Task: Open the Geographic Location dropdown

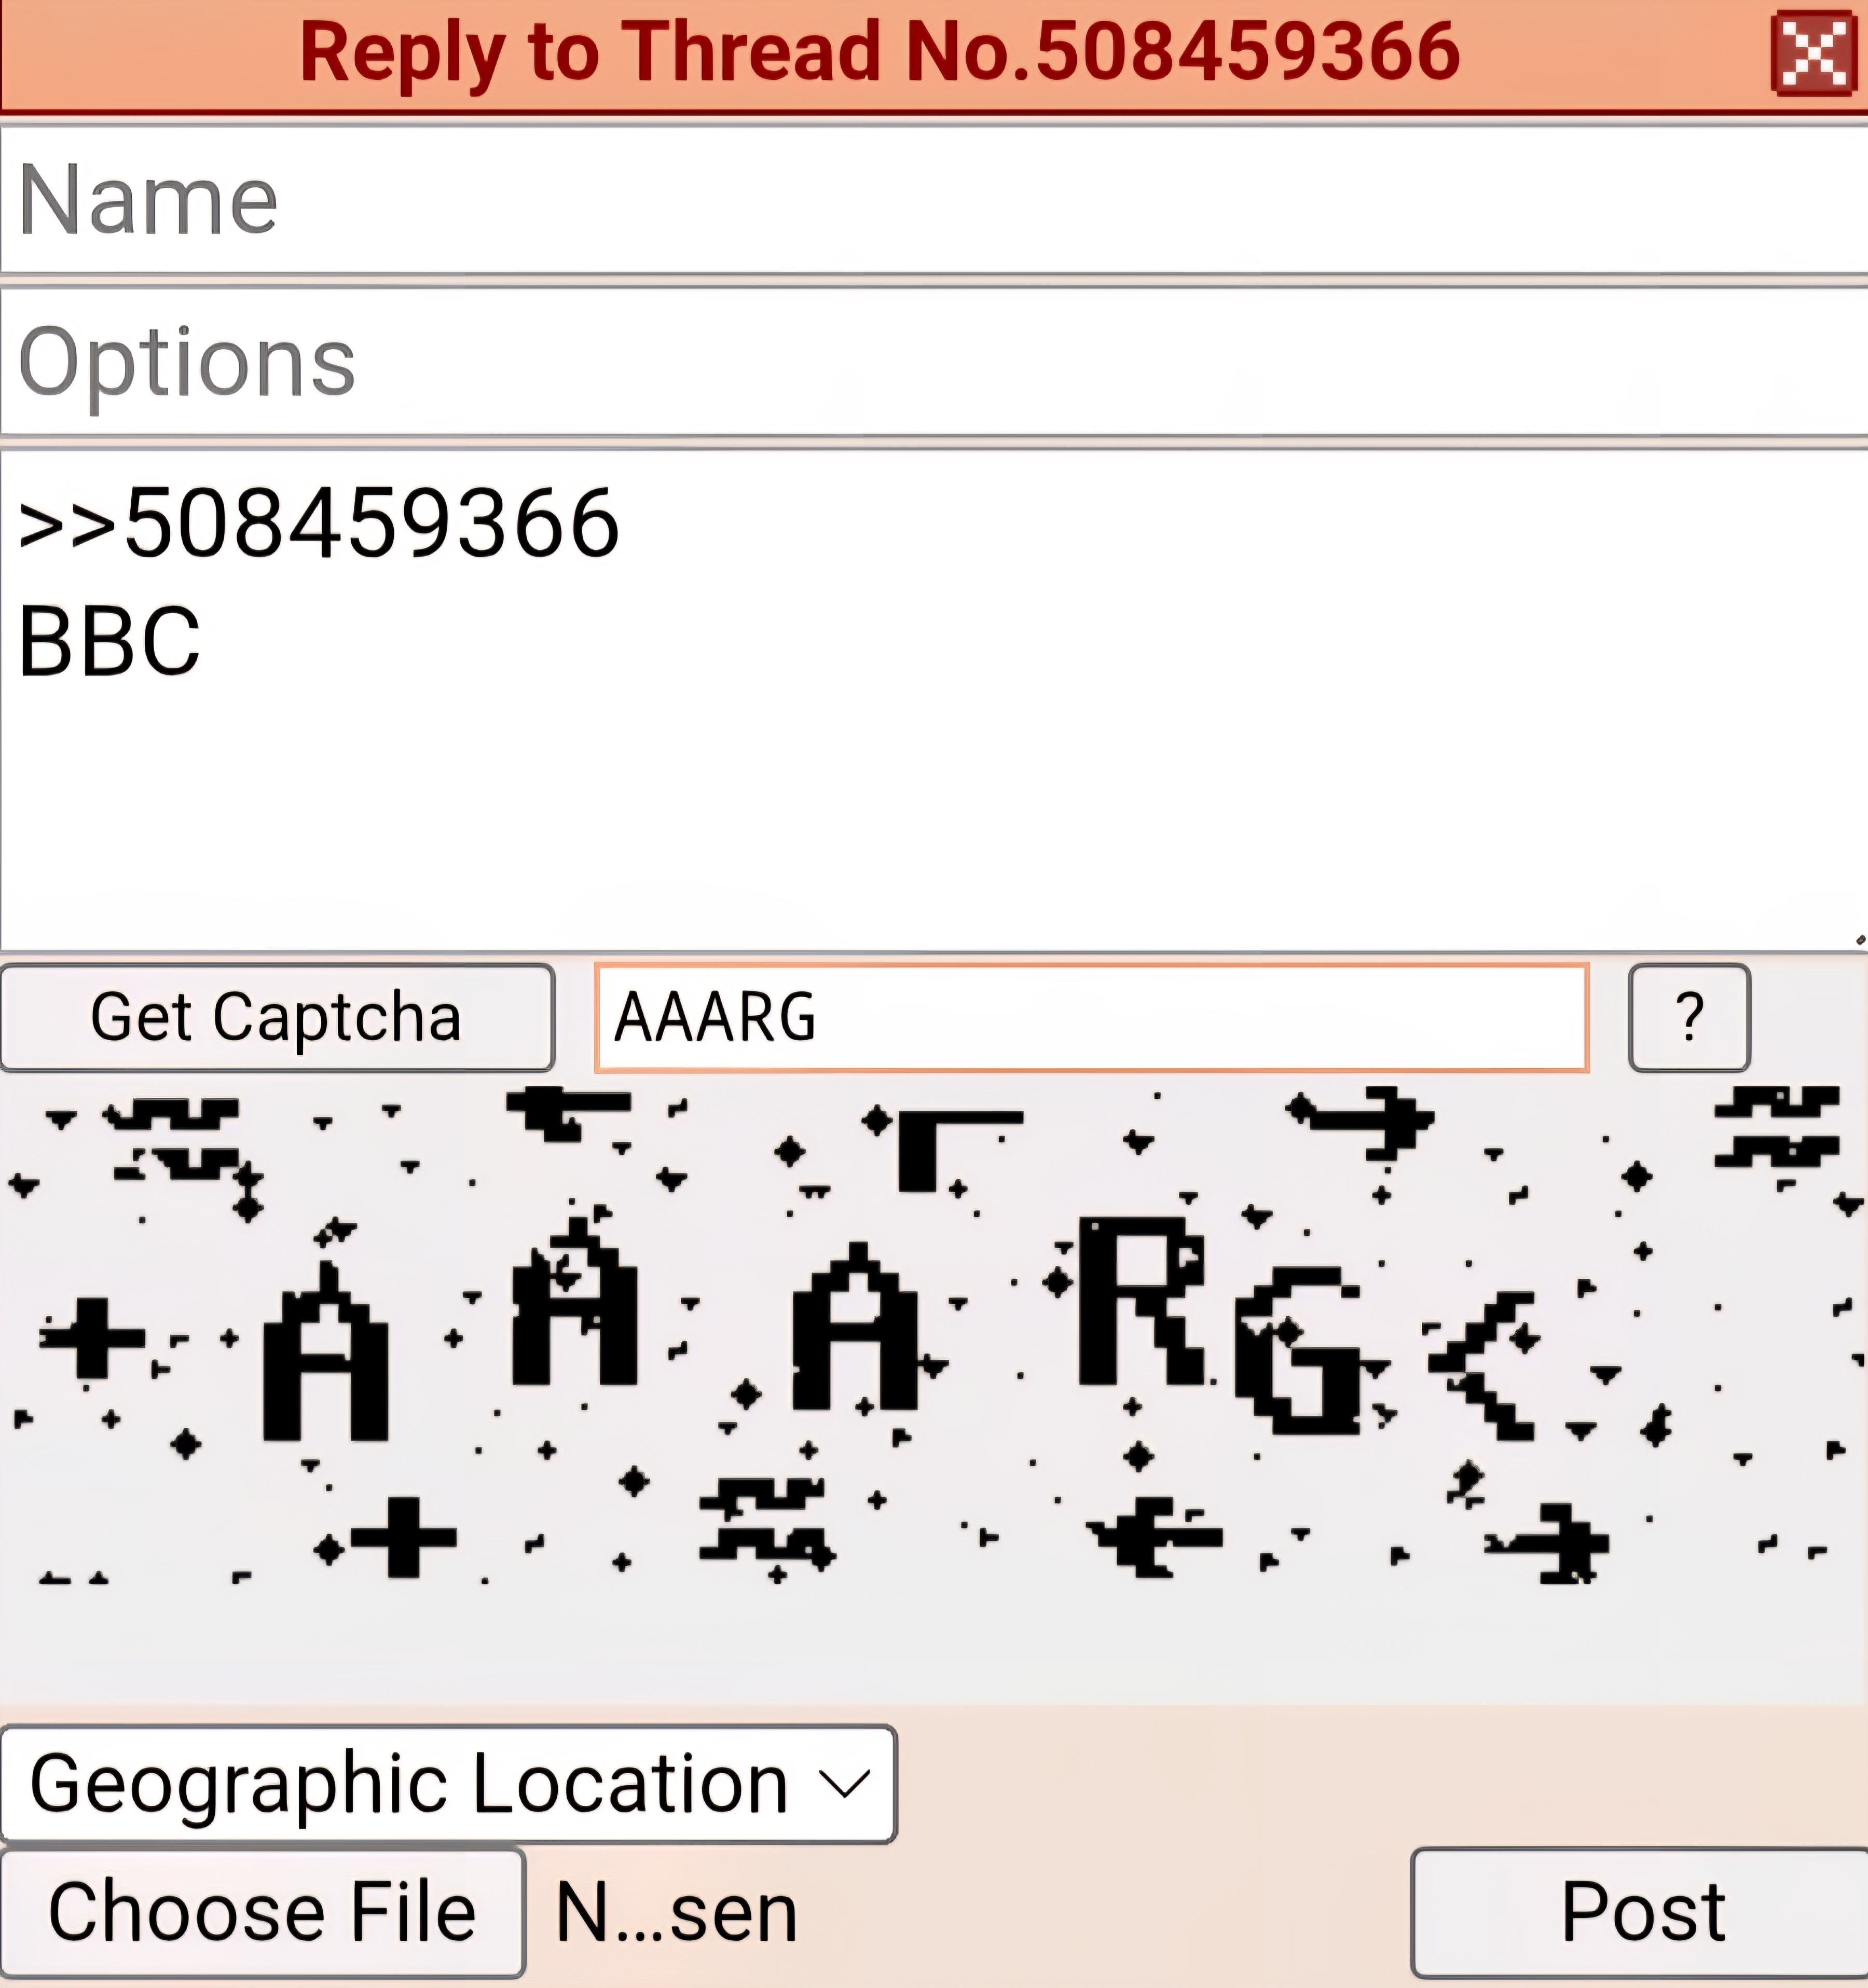Action: click(448, 1784)
